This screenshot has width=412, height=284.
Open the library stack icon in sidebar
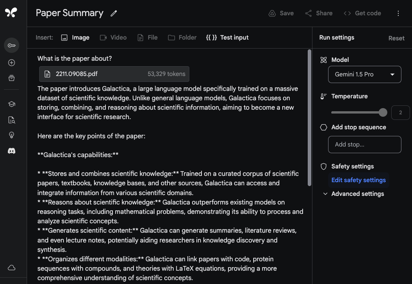11,78
